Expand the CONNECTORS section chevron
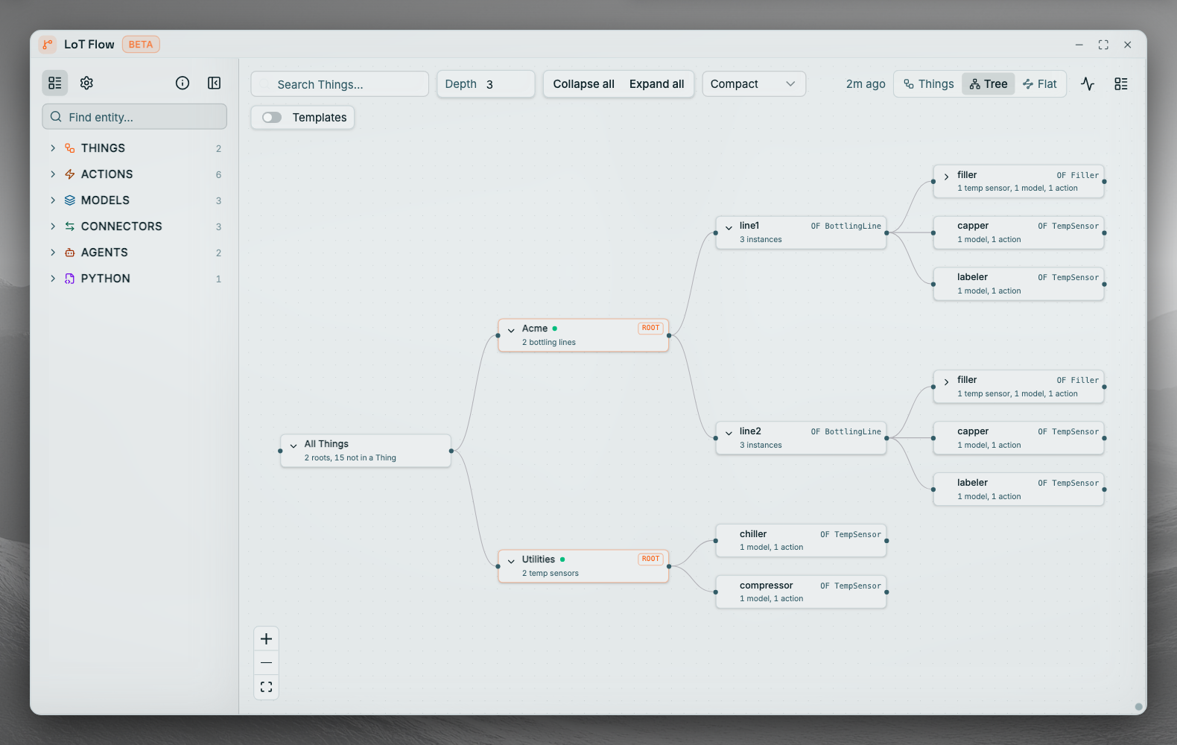 point(53,226)
